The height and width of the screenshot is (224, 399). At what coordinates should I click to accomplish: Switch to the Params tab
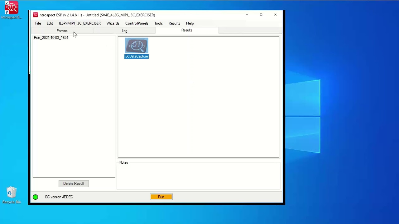(62, 31)
